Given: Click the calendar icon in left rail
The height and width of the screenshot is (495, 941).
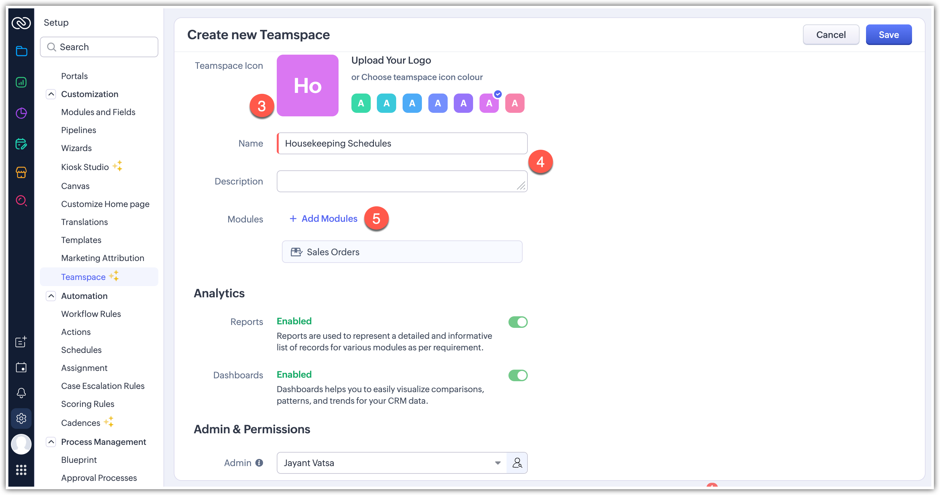Looking at the screenshot, I should click(x=21, y=367).
